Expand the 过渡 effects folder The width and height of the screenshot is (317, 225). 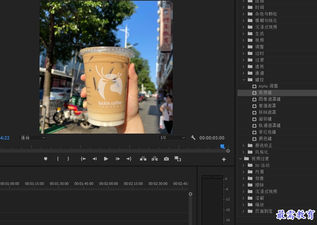pyautogui.click(x=244, y=60)
